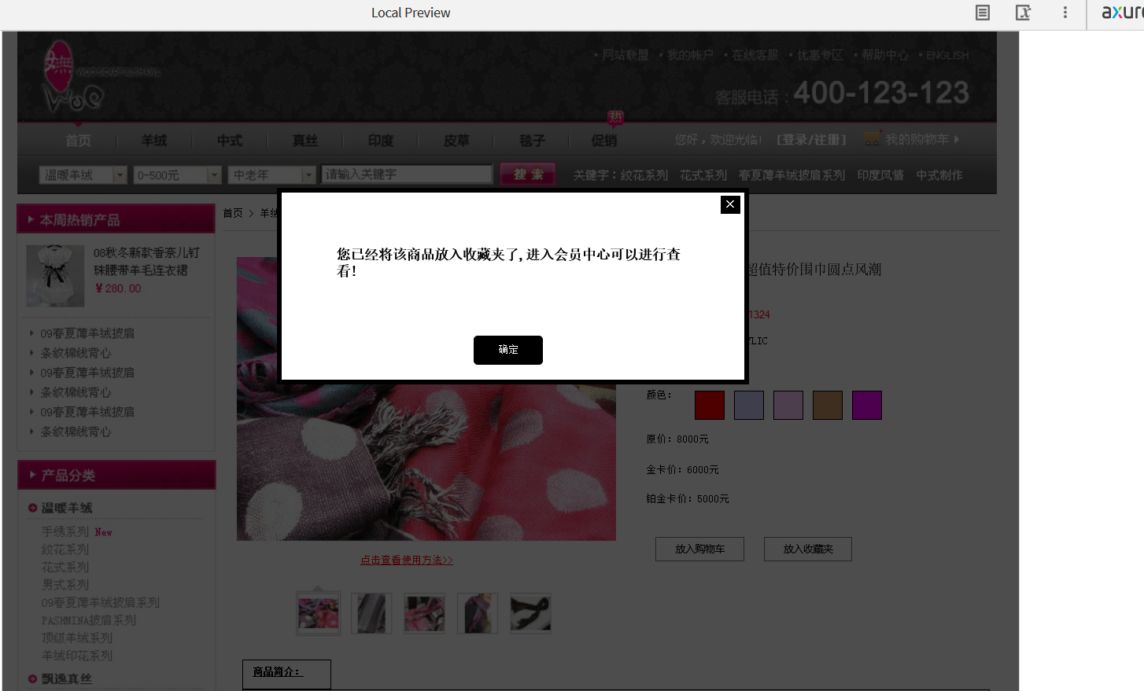The height and width of the screenshot is (691, 1144).
Task: Click the 中式制作 keyword link
Action: tap(939, 175)
